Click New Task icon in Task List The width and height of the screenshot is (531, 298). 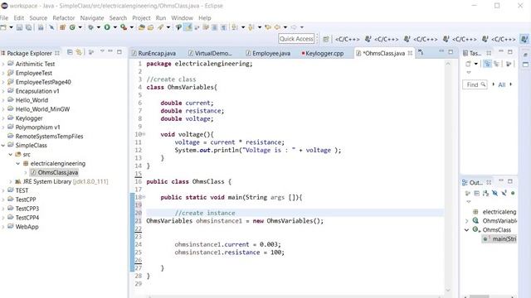point(468,64)
